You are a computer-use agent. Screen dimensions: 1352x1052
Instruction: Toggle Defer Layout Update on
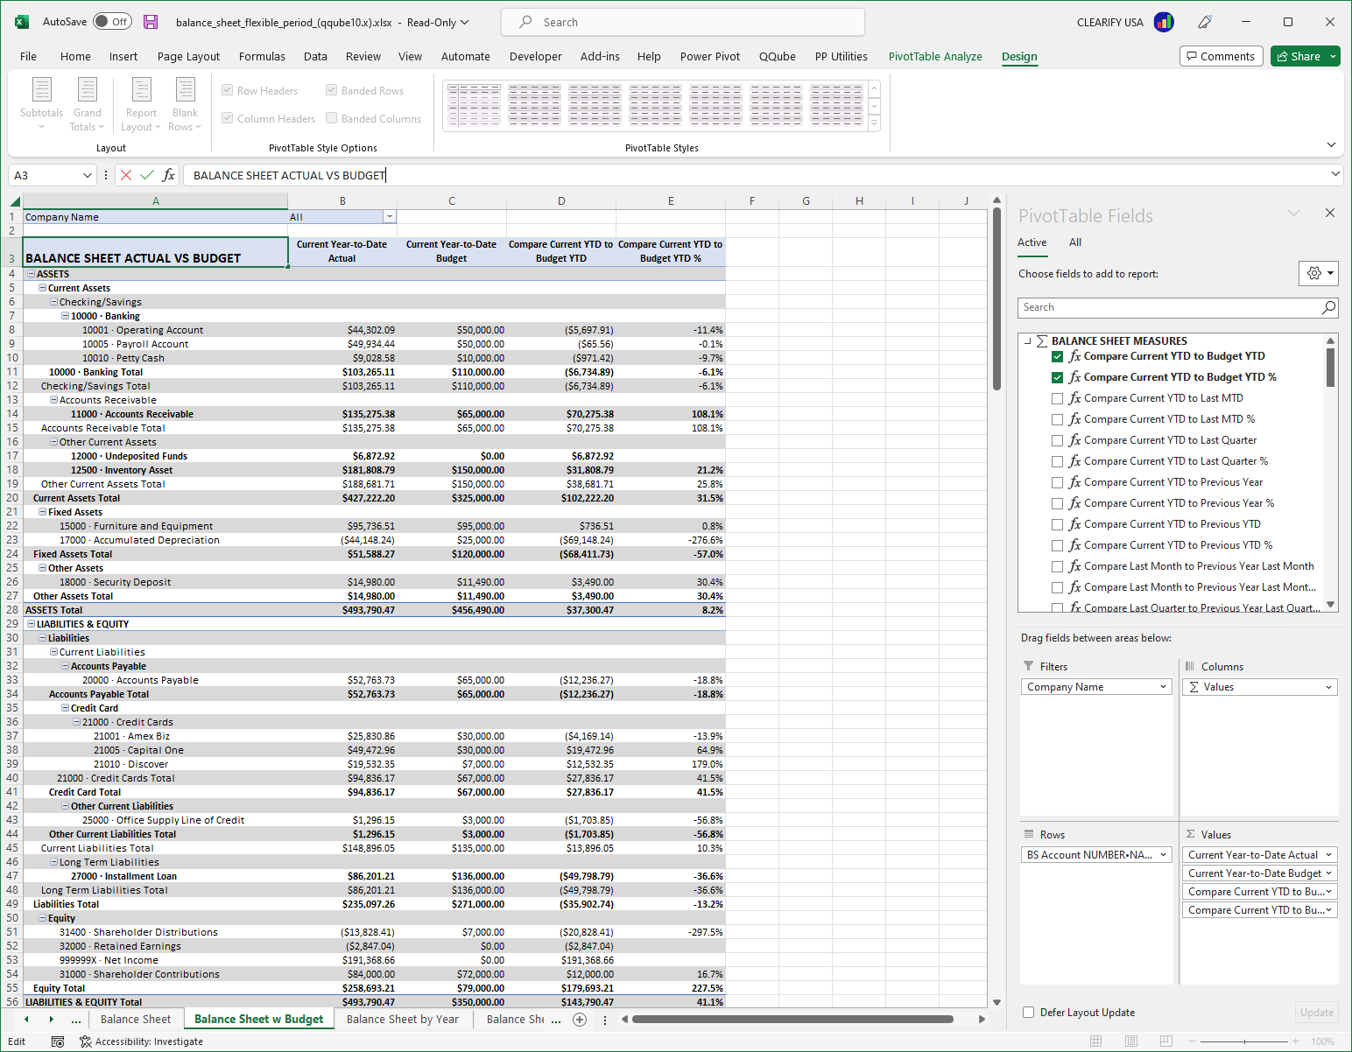point(1028,1012)
